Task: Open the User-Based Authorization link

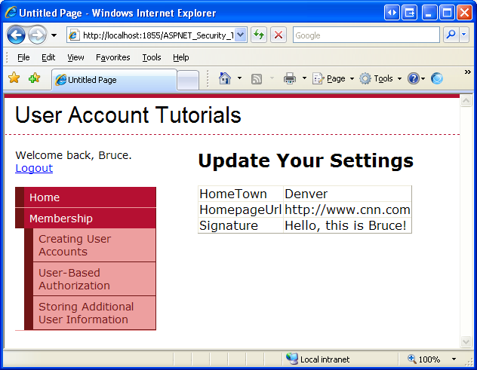Action: pos(74,279)
